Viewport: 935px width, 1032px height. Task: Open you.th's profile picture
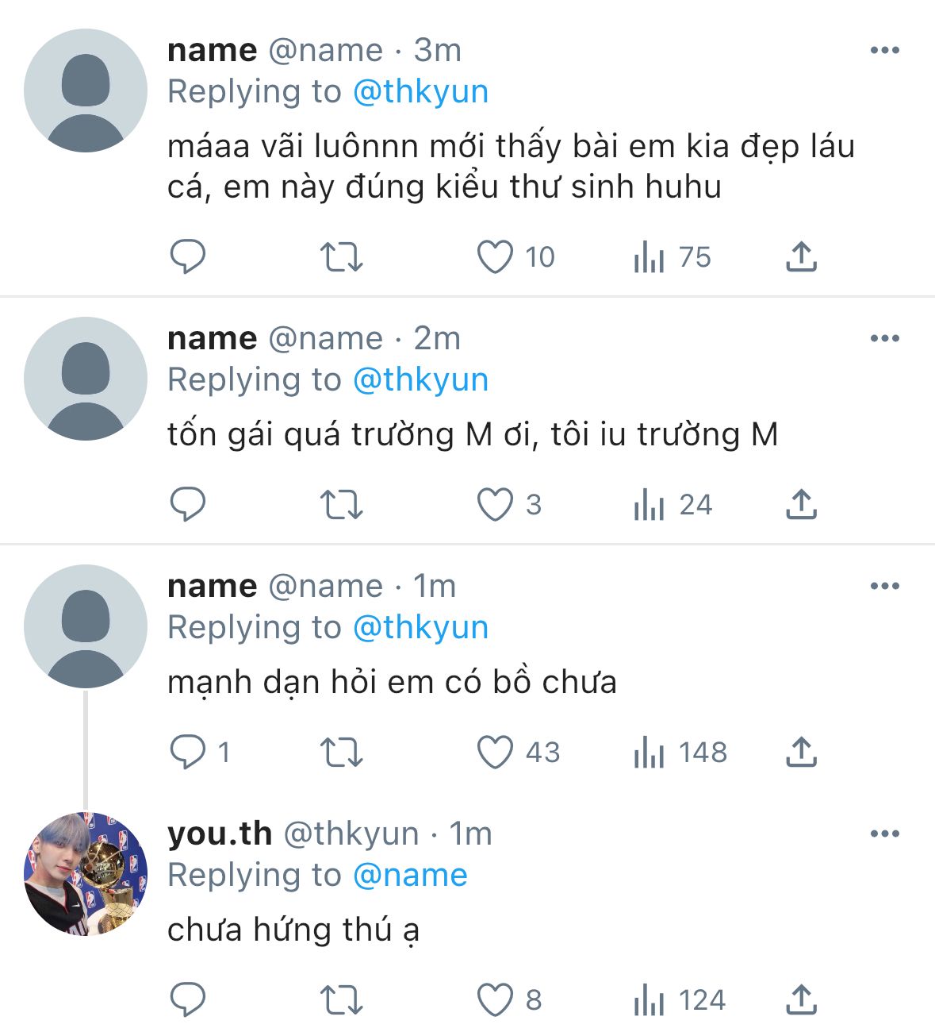coord(86,874)
